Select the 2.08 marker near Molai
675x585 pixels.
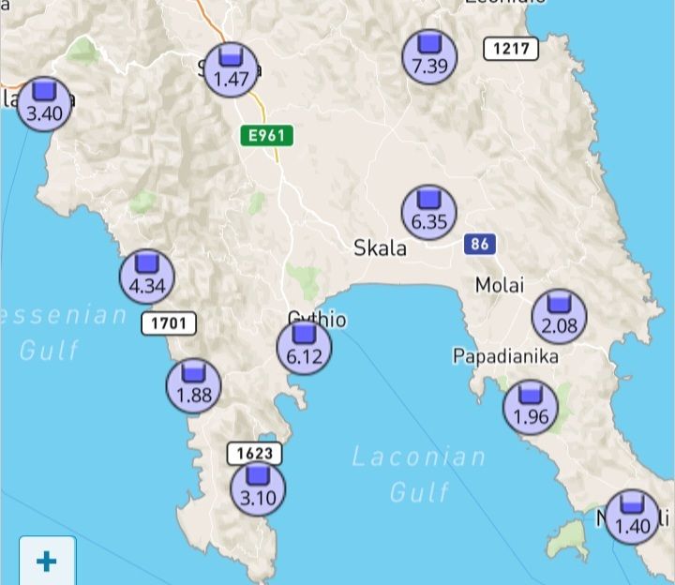pos(559,316)
